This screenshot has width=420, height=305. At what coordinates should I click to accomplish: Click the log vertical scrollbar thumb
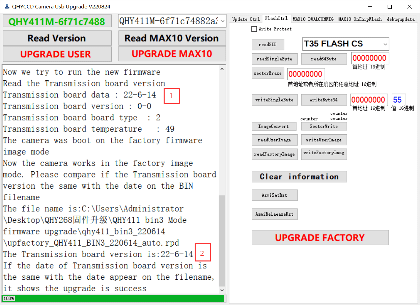[222, 241]
